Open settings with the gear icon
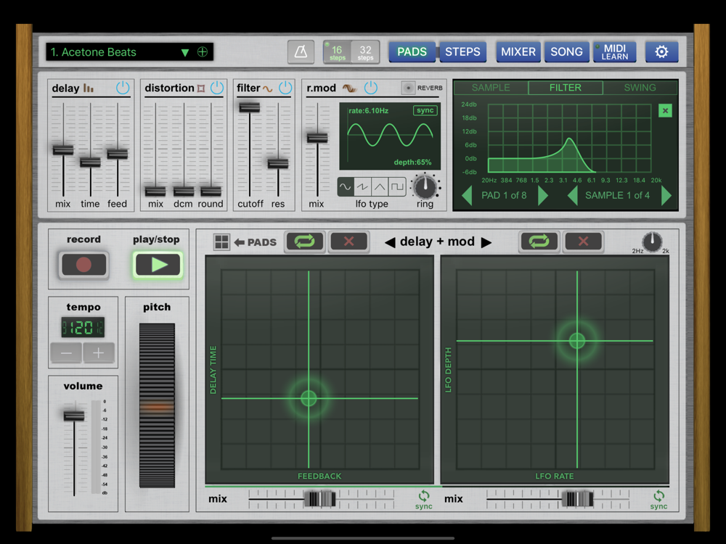The width and height of the screenshot is (726, 544). point(661,52)
